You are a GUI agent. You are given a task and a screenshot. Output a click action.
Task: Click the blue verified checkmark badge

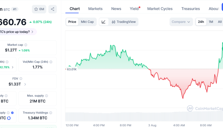pos(12,113)
